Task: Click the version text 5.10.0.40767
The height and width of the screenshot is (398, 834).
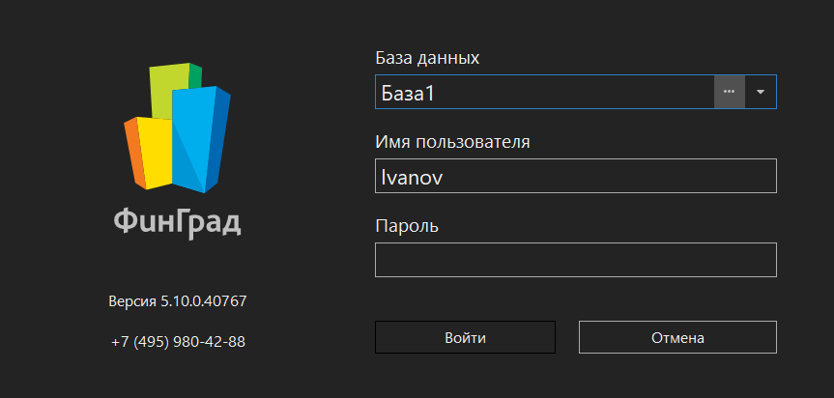Action: point(178,301)
